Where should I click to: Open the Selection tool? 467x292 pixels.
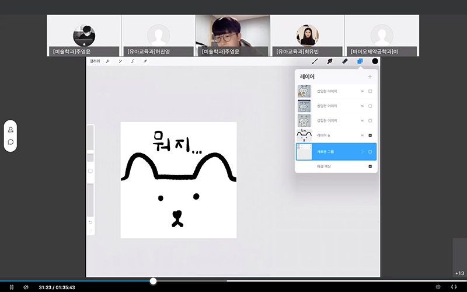point(133,61)
